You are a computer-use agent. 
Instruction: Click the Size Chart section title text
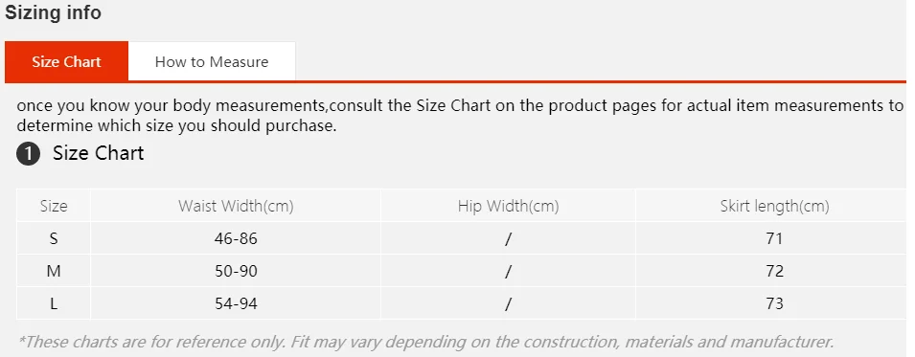tap(98, 153)
